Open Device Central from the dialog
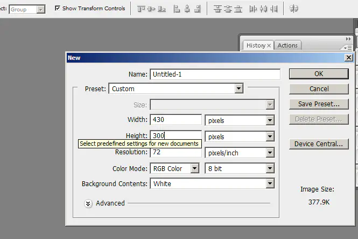This screenshot has width=358, height=239. [318, 144]
